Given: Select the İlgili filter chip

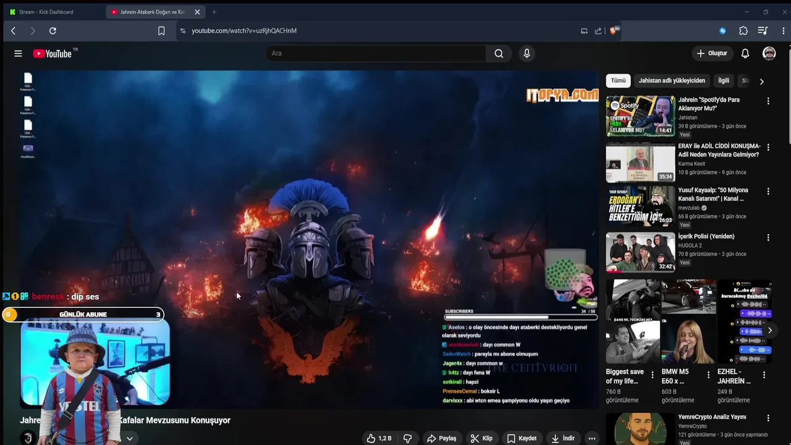Looking at the screenshot, I should [x=724, y=80].
